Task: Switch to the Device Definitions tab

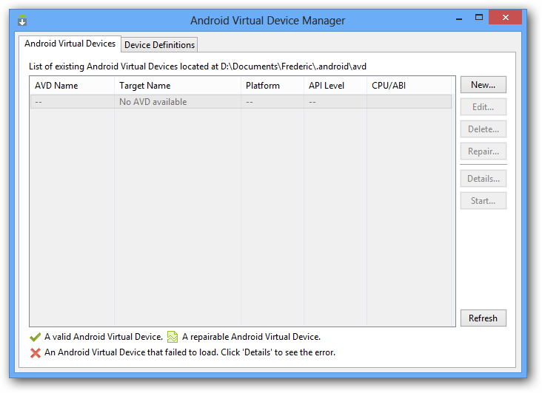Action: pyautogui.click(x=159, y=45)
